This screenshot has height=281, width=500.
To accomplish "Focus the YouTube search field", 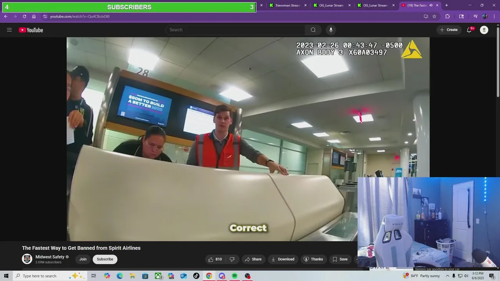I will pyautogui.click(x=236, y=30).
